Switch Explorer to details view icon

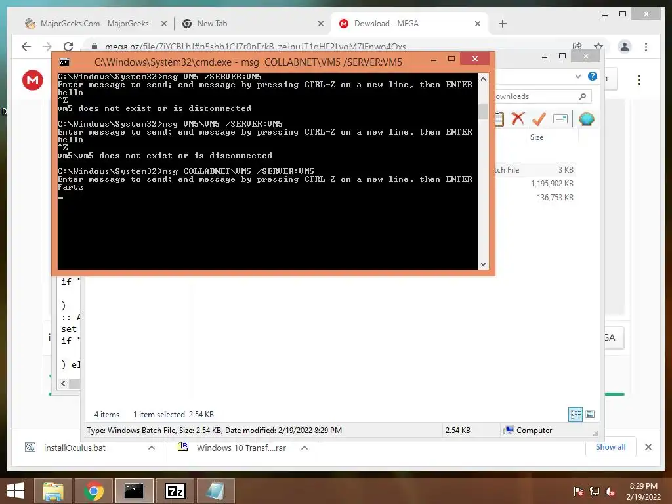(x=576, y=415)
